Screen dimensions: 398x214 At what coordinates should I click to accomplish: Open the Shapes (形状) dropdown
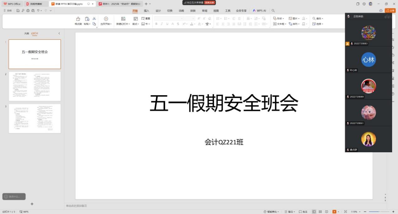tap(279, 18)
